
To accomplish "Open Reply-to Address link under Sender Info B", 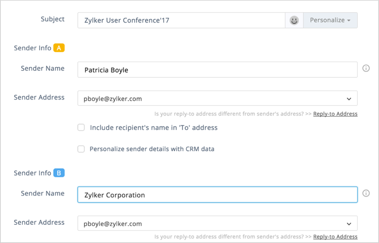I will point(335,236).
